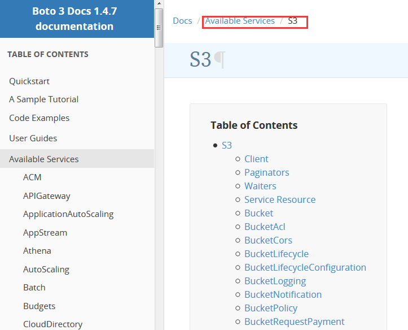Jump to Paginators section
408x330 pixels.
pyautogui.click(x=267, y=172)
